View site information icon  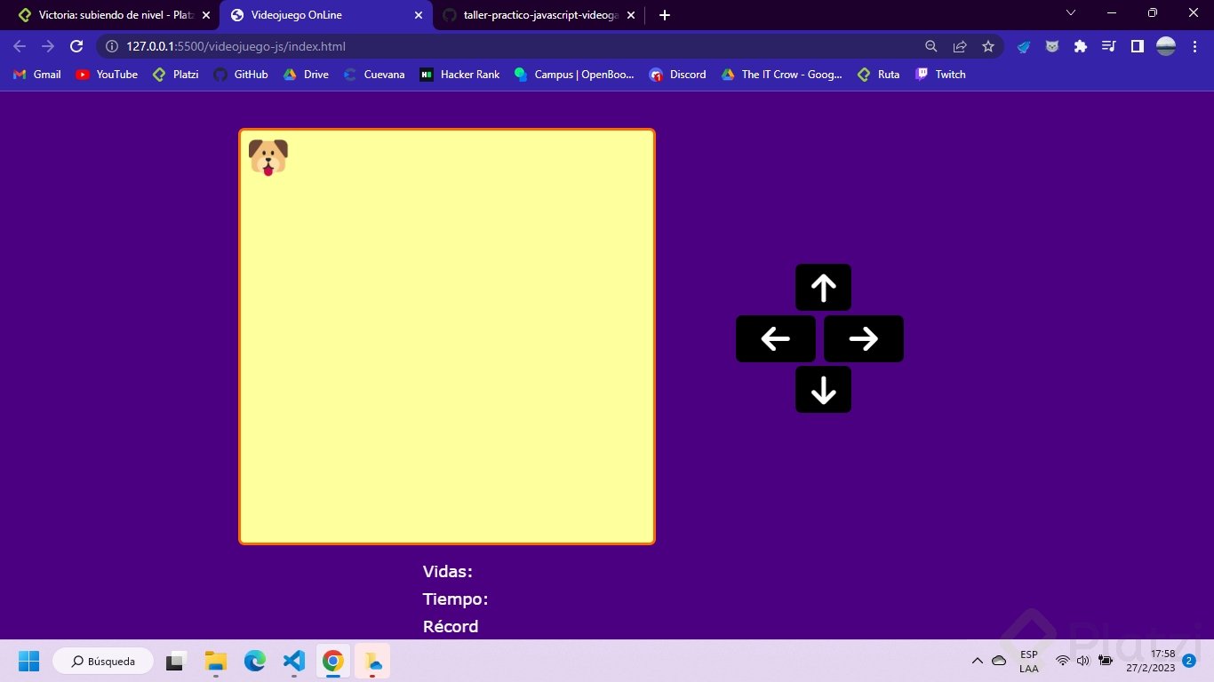pyautogui.click(x=112, y=46)
